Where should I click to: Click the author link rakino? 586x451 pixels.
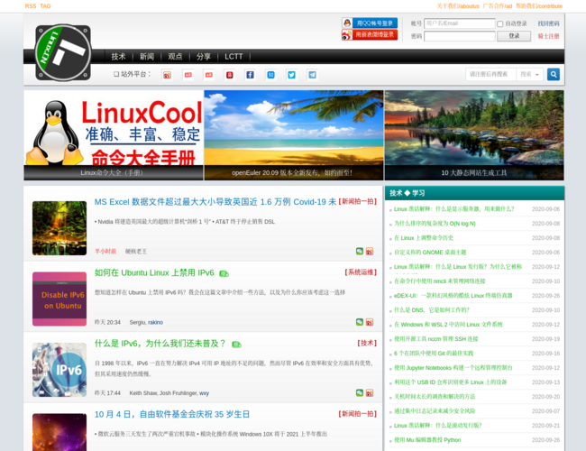tap(155, 322)
